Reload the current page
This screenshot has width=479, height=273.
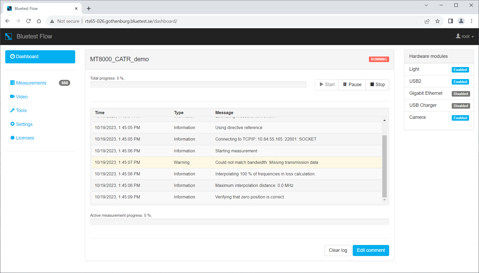tap(29, 21)
